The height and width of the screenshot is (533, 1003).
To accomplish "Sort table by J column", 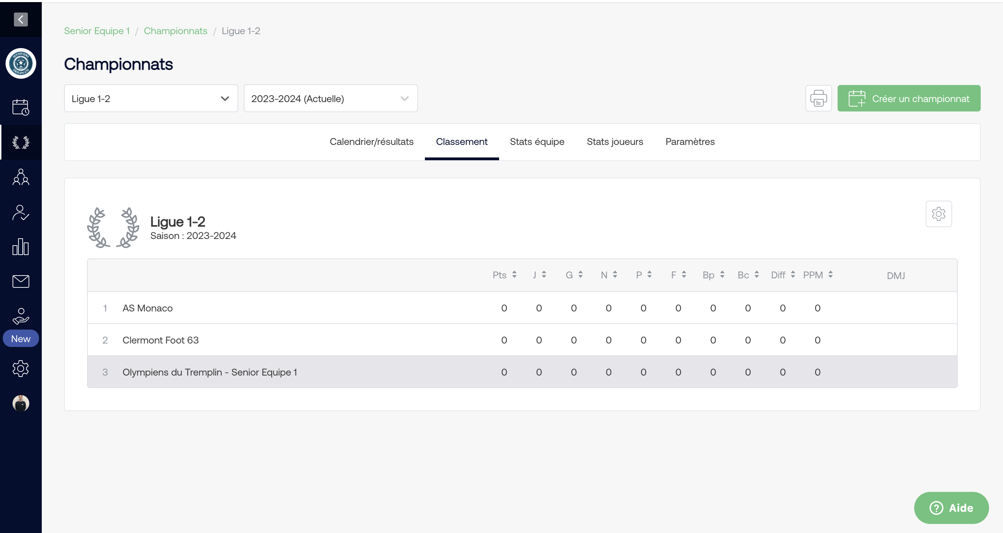I will tap(539, 275).
